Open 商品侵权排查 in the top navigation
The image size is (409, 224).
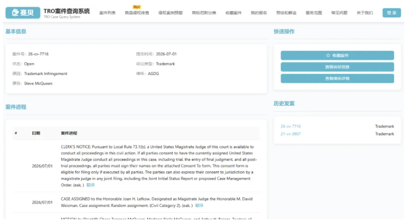coord(137,13)
